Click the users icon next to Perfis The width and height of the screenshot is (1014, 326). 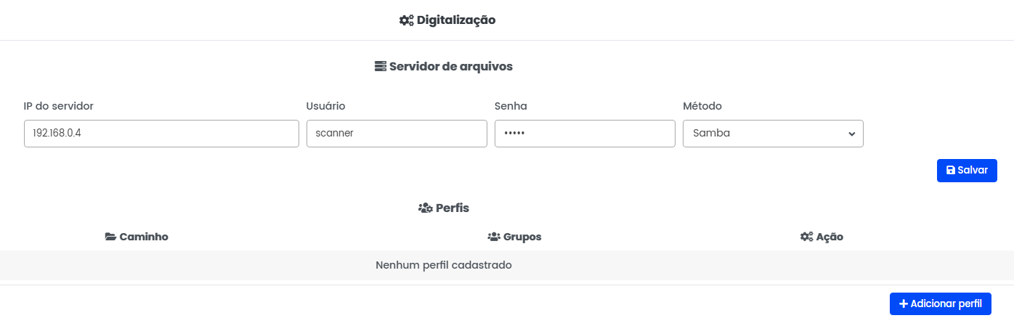[x=426, y=208]
